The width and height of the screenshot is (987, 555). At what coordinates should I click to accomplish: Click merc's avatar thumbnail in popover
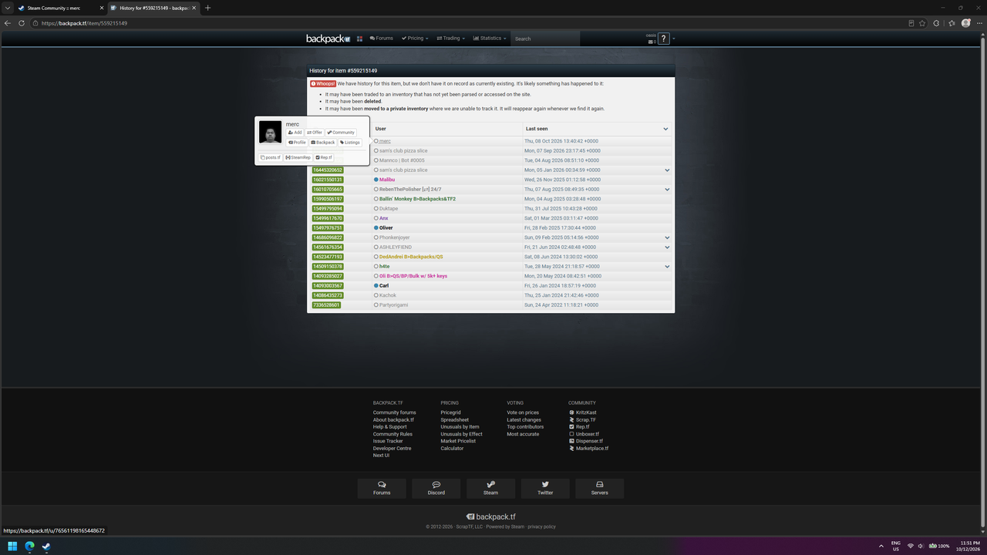point(270,132)
